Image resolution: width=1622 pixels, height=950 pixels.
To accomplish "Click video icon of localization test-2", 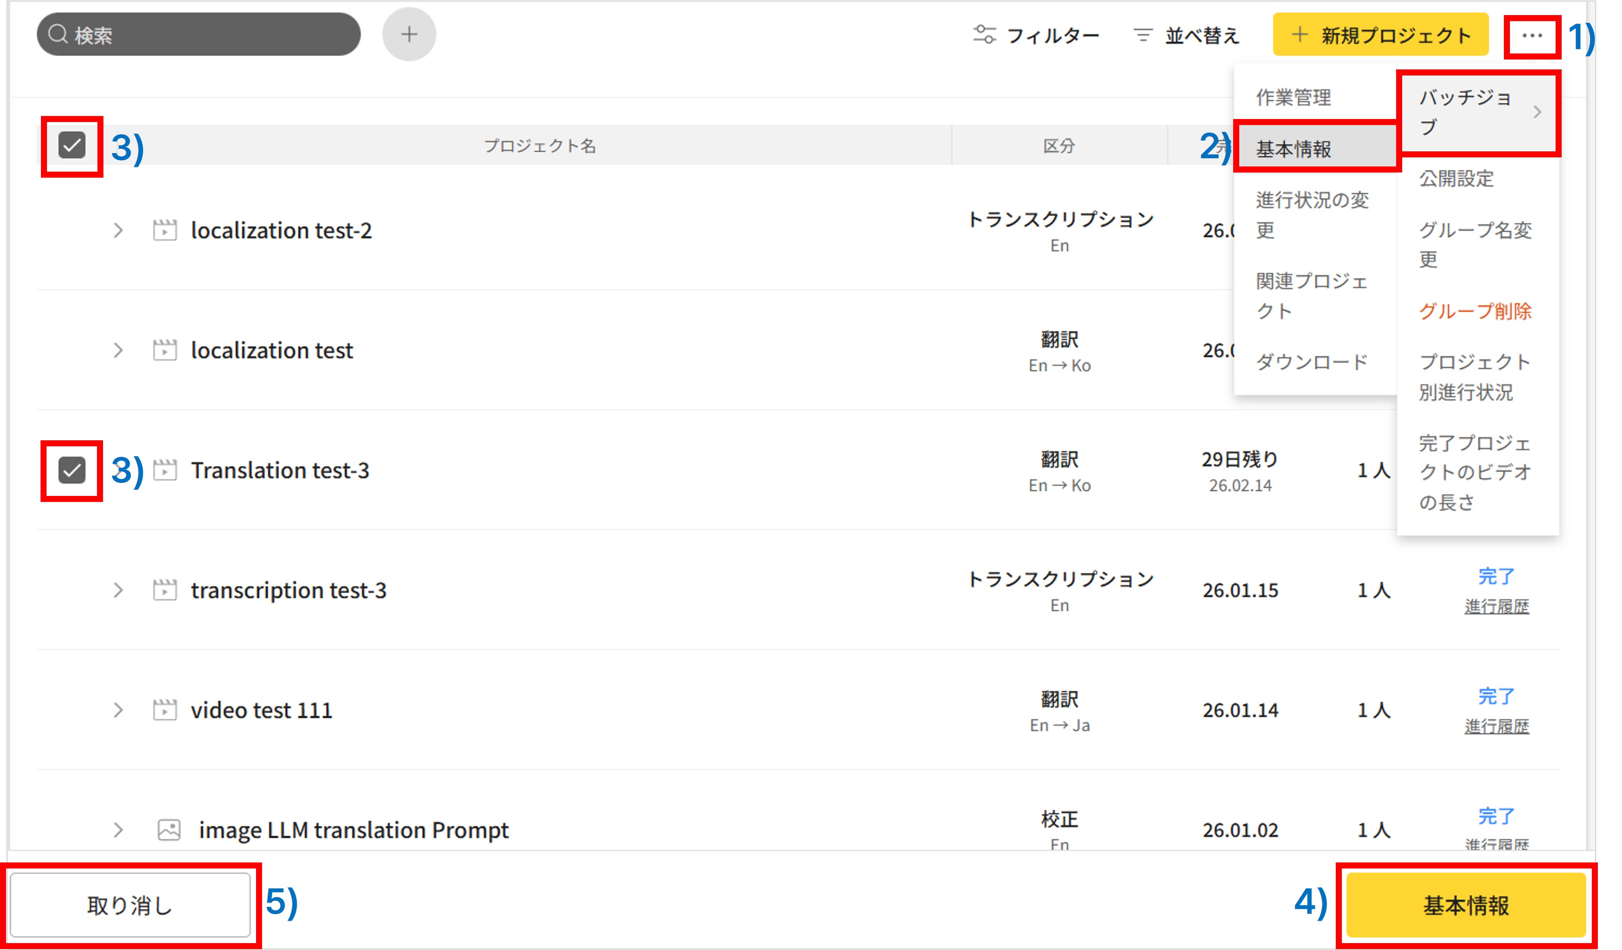I will point(165,230).
